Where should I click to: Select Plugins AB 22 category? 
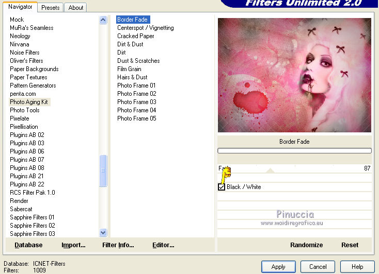pos(27,184)
